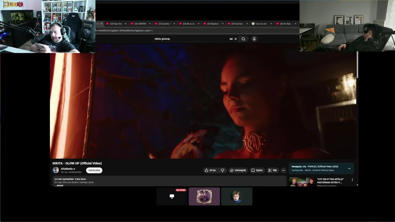This screenshot has width=395, height=222.
Task: Click the page vertical scrollbar
Action: (357, 65)
